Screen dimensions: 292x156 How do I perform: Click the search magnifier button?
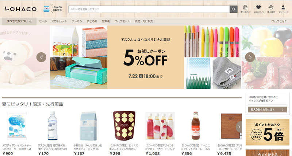click(x=233, y=9)
